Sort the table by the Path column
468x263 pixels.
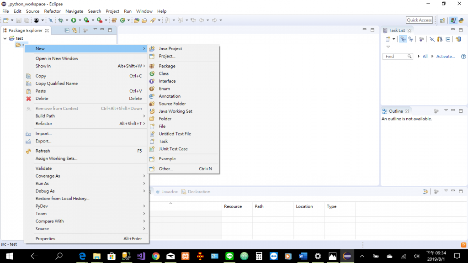273,206
